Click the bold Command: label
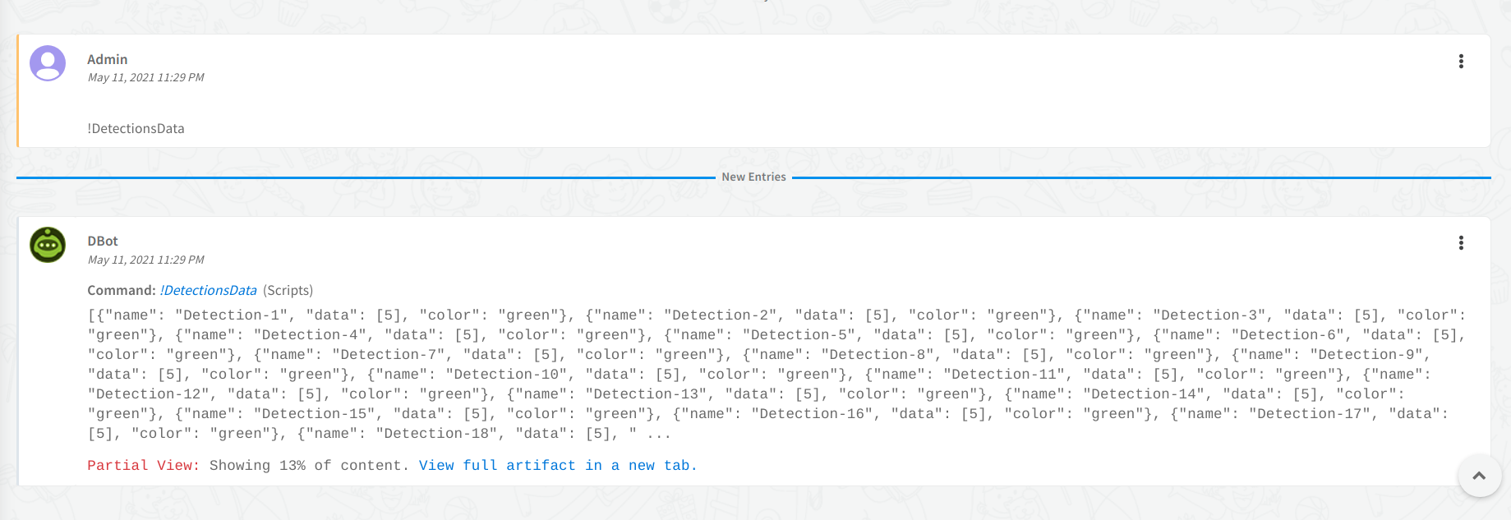Screen dimensions: 1511x520 (122, 291)
